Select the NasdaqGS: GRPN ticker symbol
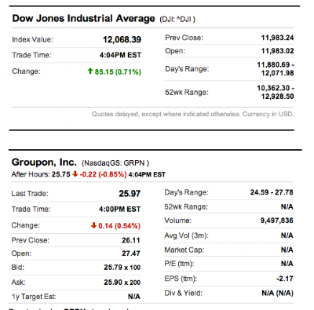 (x=115, y=163)
